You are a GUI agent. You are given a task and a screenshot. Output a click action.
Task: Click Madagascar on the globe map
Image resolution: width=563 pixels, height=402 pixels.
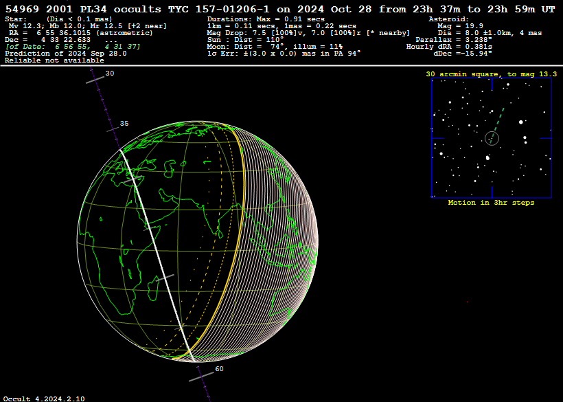153,288
